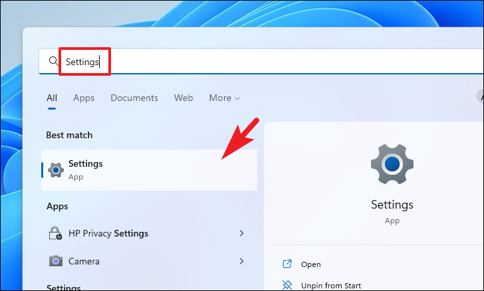Open the More dropdown
Screen dimensions: 484x291
click(x=225, y=98)
